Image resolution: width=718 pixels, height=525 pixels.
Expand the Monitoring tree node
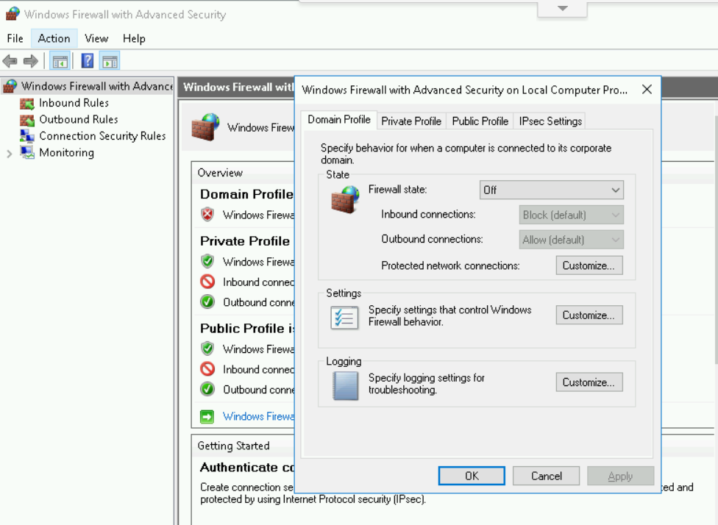coord(9,154)
